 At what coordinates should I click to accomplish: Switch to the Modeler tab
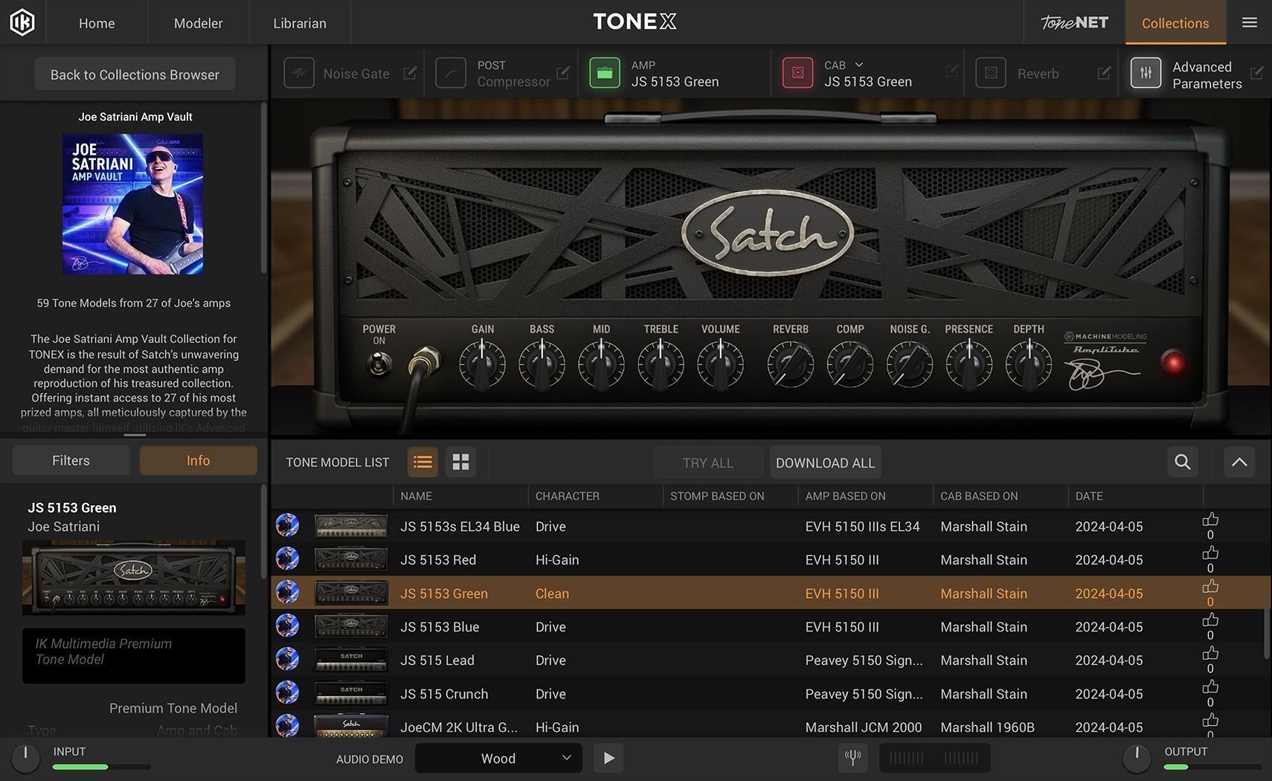[197, 22]
